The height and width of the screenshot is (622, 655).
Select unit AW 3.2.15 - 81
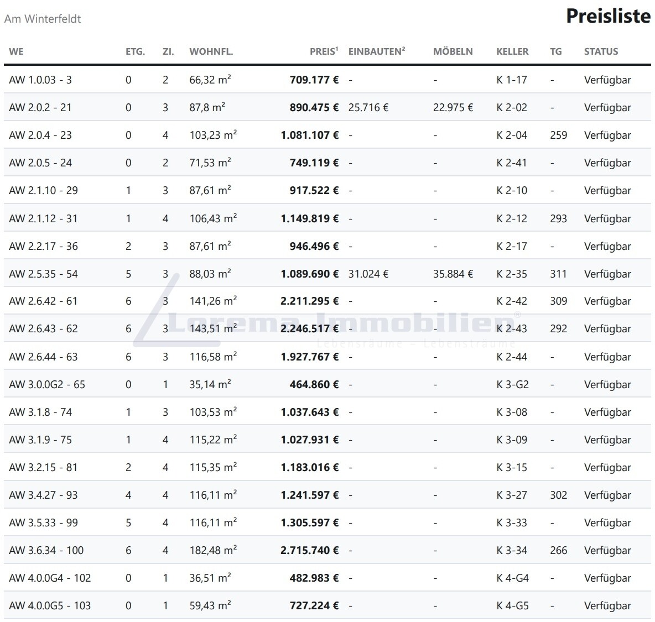click(44, 468)
